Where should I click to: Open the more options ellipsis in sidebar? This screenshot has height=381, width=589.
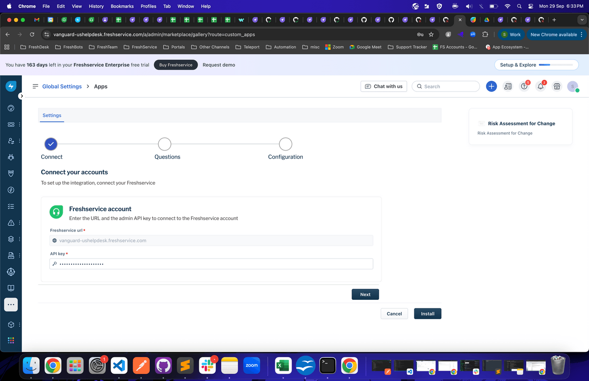(11, 304)
